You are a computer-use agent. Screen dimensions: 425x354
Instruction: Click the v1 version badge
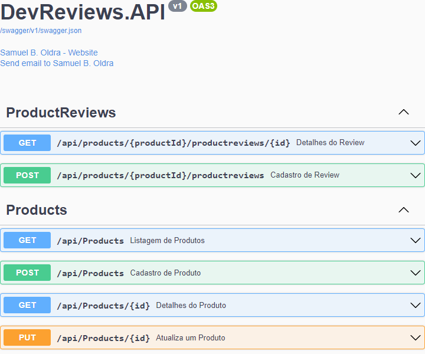tap(178, 6)
